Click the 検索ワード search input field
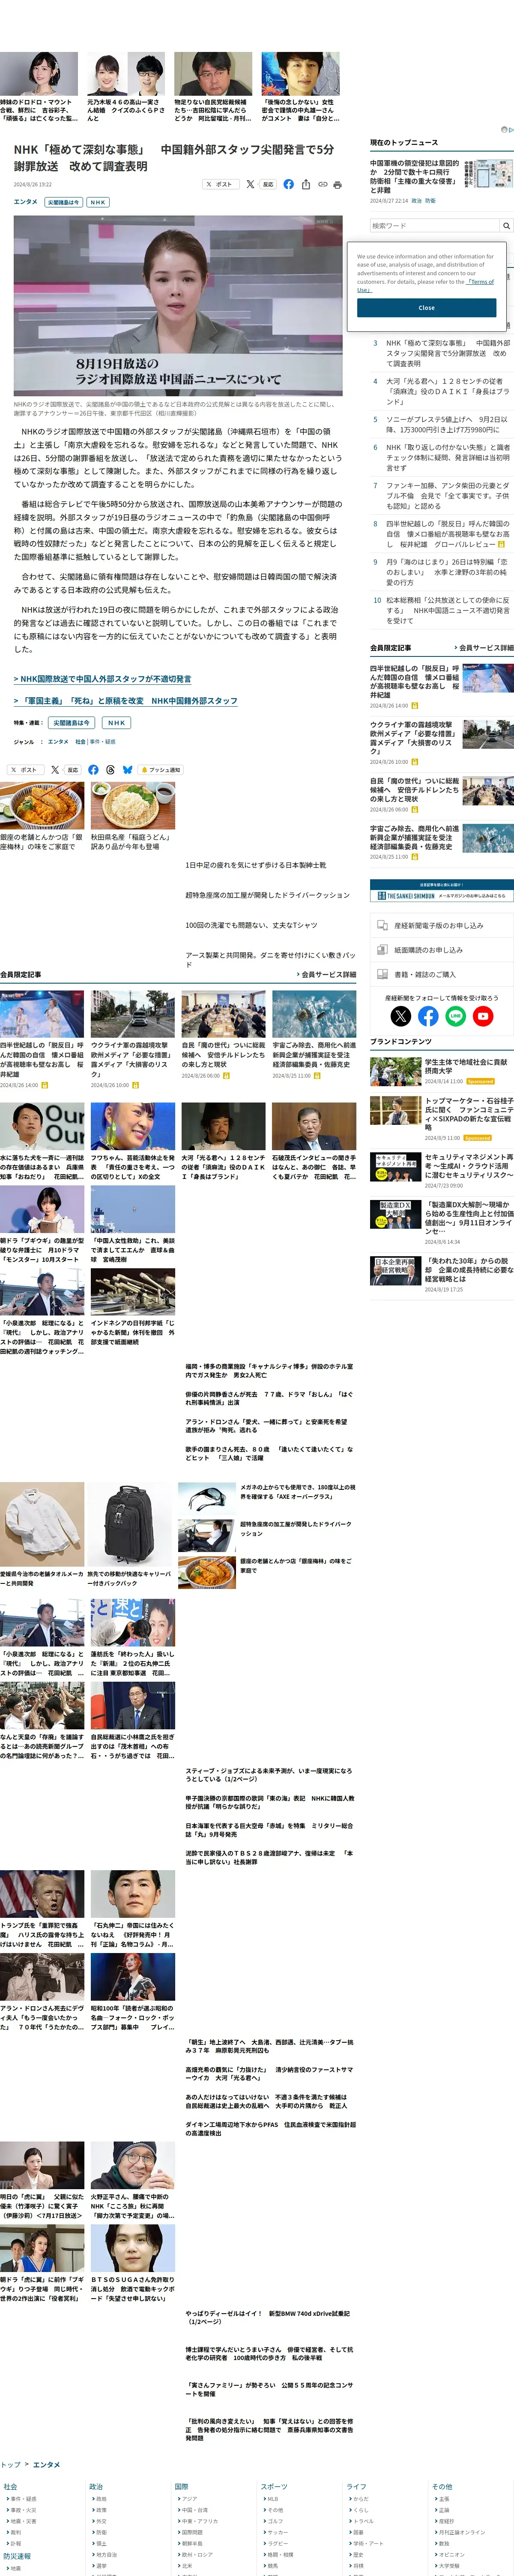Viewport: 514px width, 2576px height. click(434, 226)
